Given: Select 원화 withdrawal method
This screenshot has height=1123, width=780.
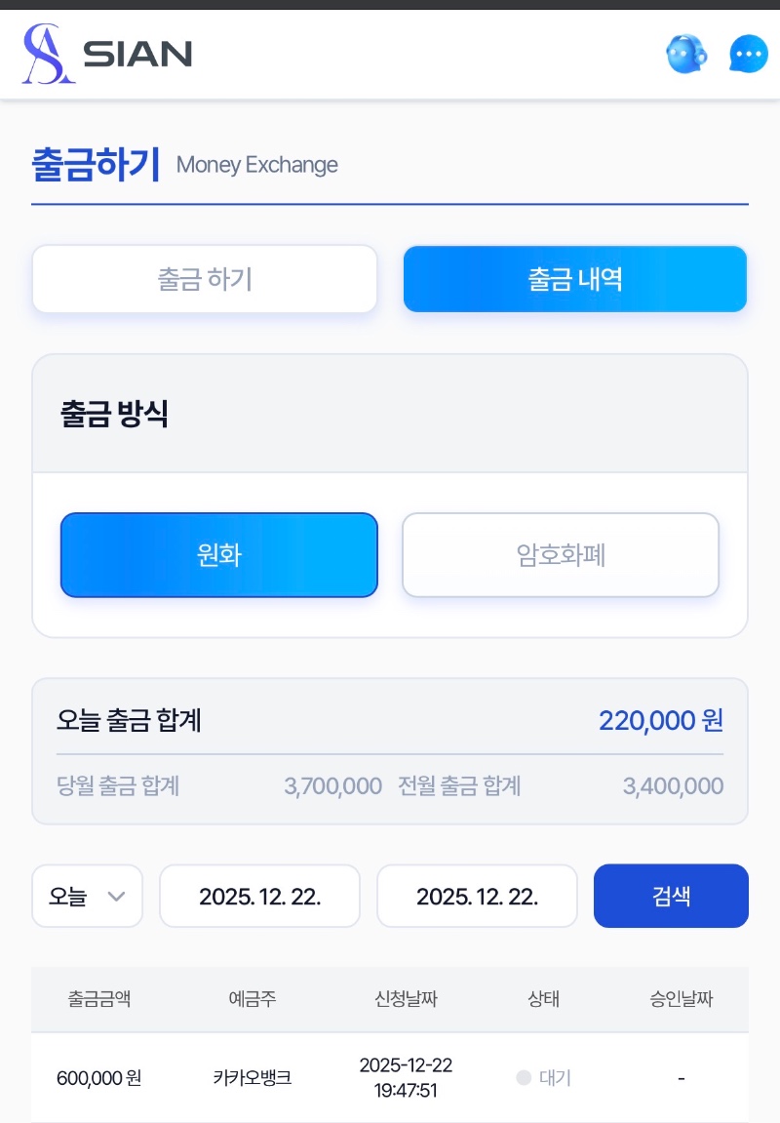Looking at the screenshot, I should click(x=218, y=555).
